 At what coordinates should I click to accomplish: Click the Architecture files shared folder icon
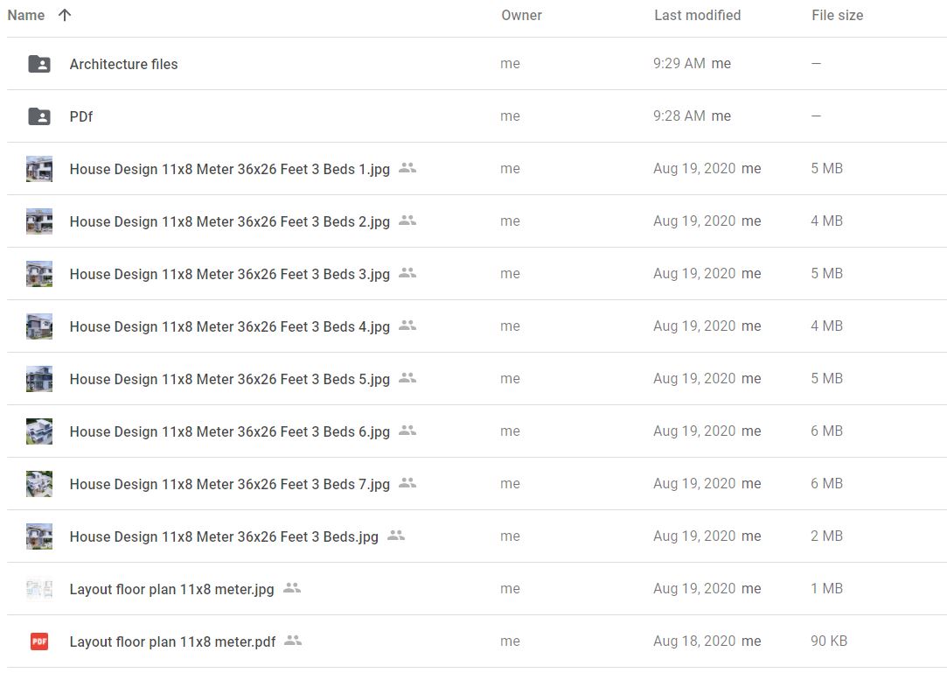pos(39,64)
